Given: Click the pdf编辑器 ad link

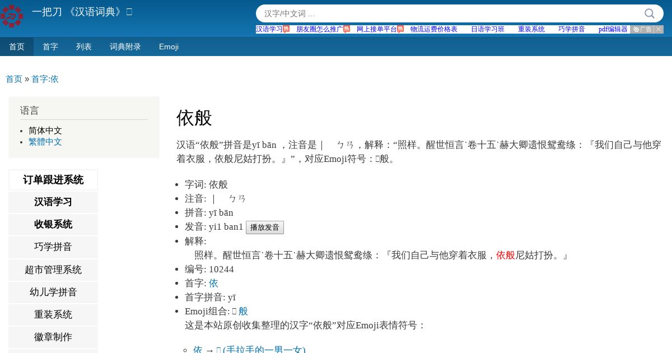Looking at the screenshot, I should [x=613, y=29].
